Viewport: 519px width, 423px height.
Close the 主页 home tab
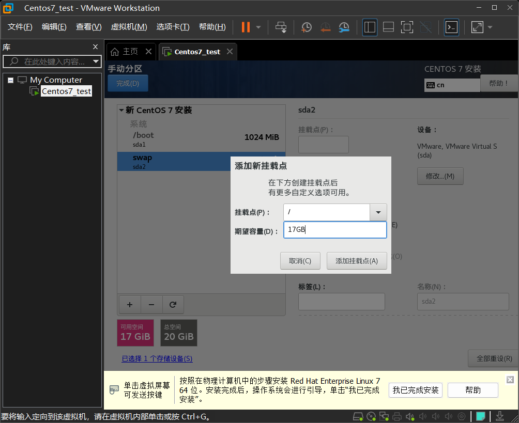[148, 52]
